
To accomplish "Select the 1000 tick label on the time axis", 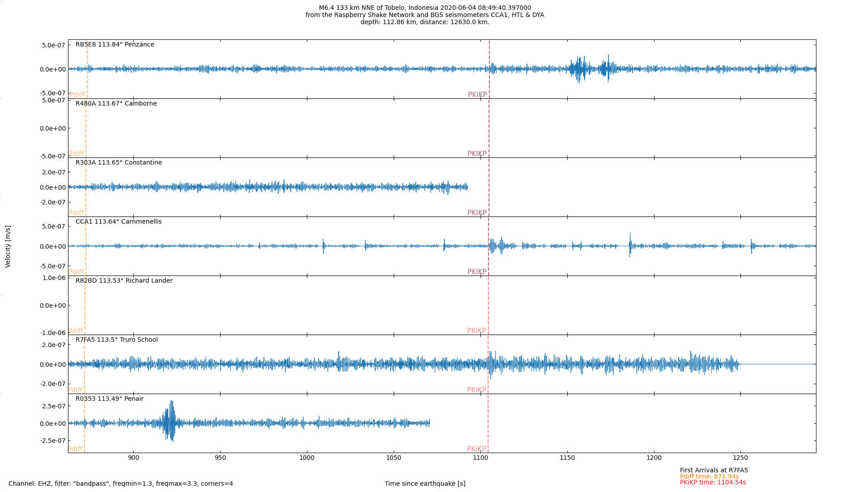I will [307, 458].
